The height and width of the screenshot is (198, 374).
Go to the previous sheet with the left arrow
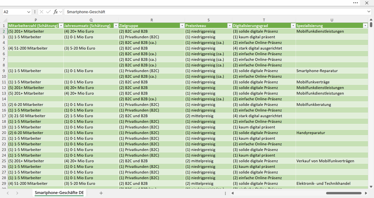pos(8,193)
